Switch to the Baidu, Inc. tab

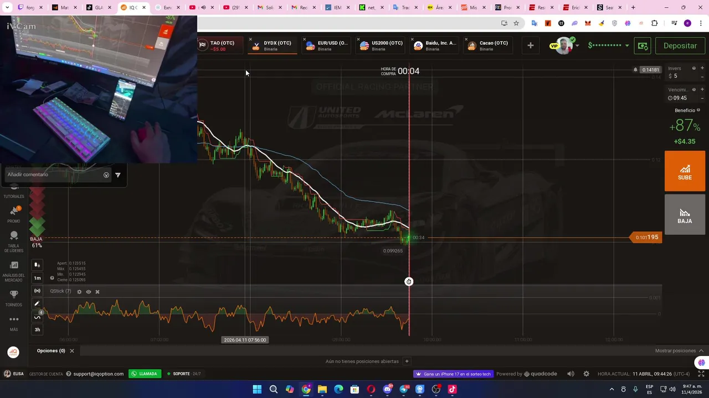coord(435,45)
